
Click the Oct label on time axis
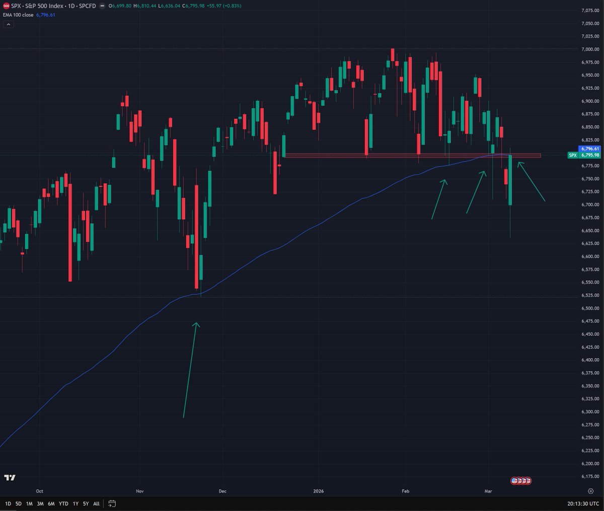(x=40, y=491)
